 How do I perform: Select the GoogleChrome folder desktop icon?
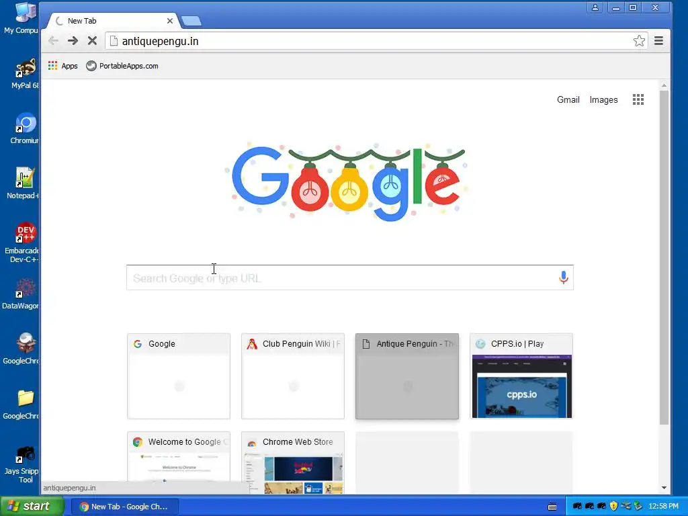click(22, 404)
